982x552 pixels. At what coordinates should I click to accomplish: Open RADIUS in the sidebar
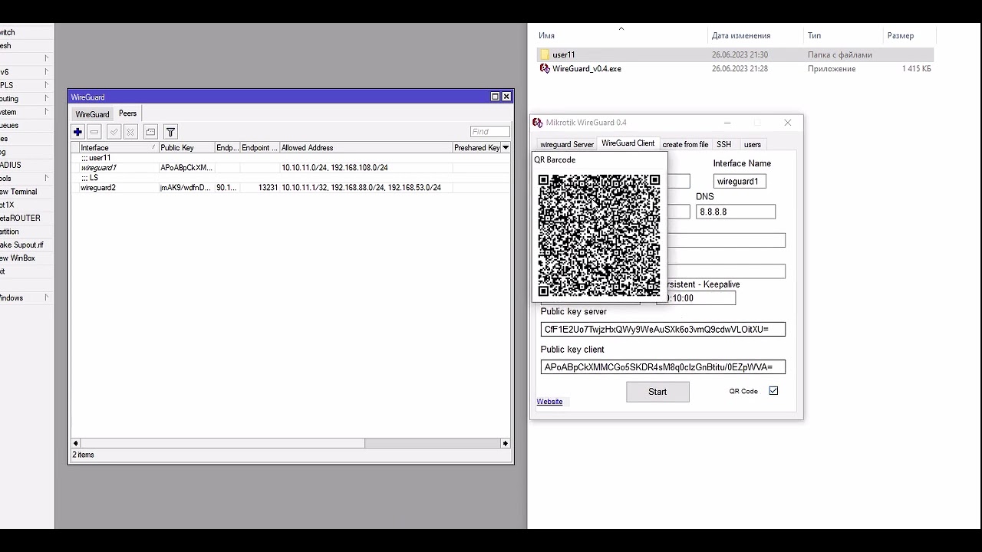click(11, 165)
